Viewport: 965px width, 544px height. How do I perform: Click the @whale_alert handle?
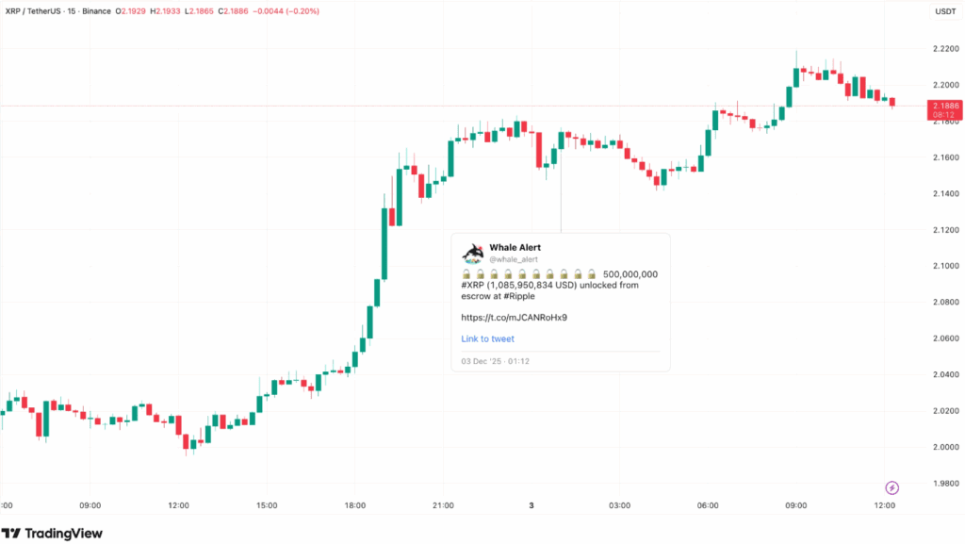tap(514, 259)
